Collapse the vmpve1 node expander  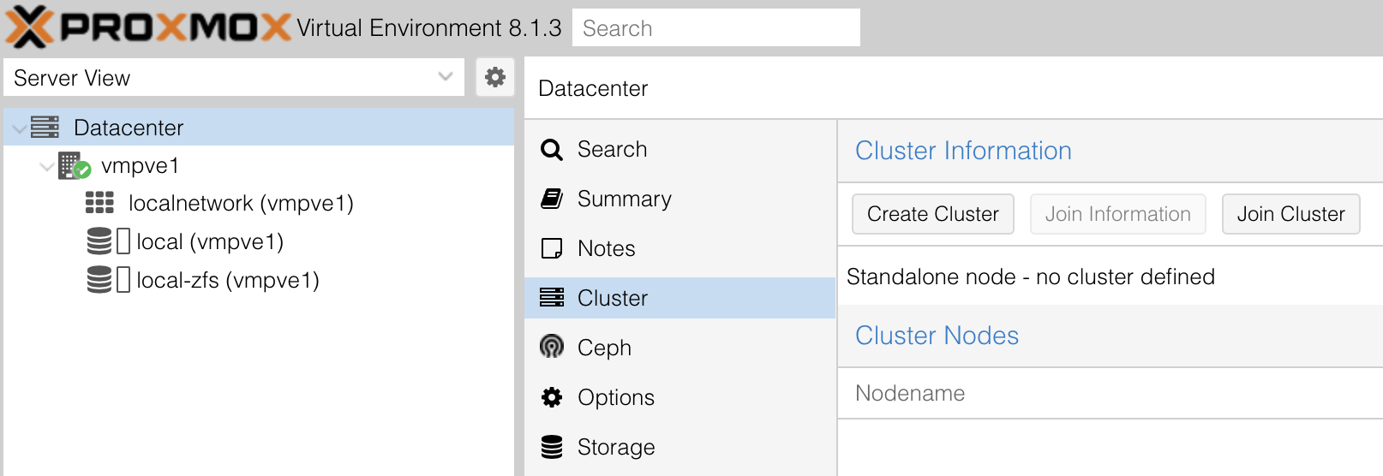click(47, 166)
